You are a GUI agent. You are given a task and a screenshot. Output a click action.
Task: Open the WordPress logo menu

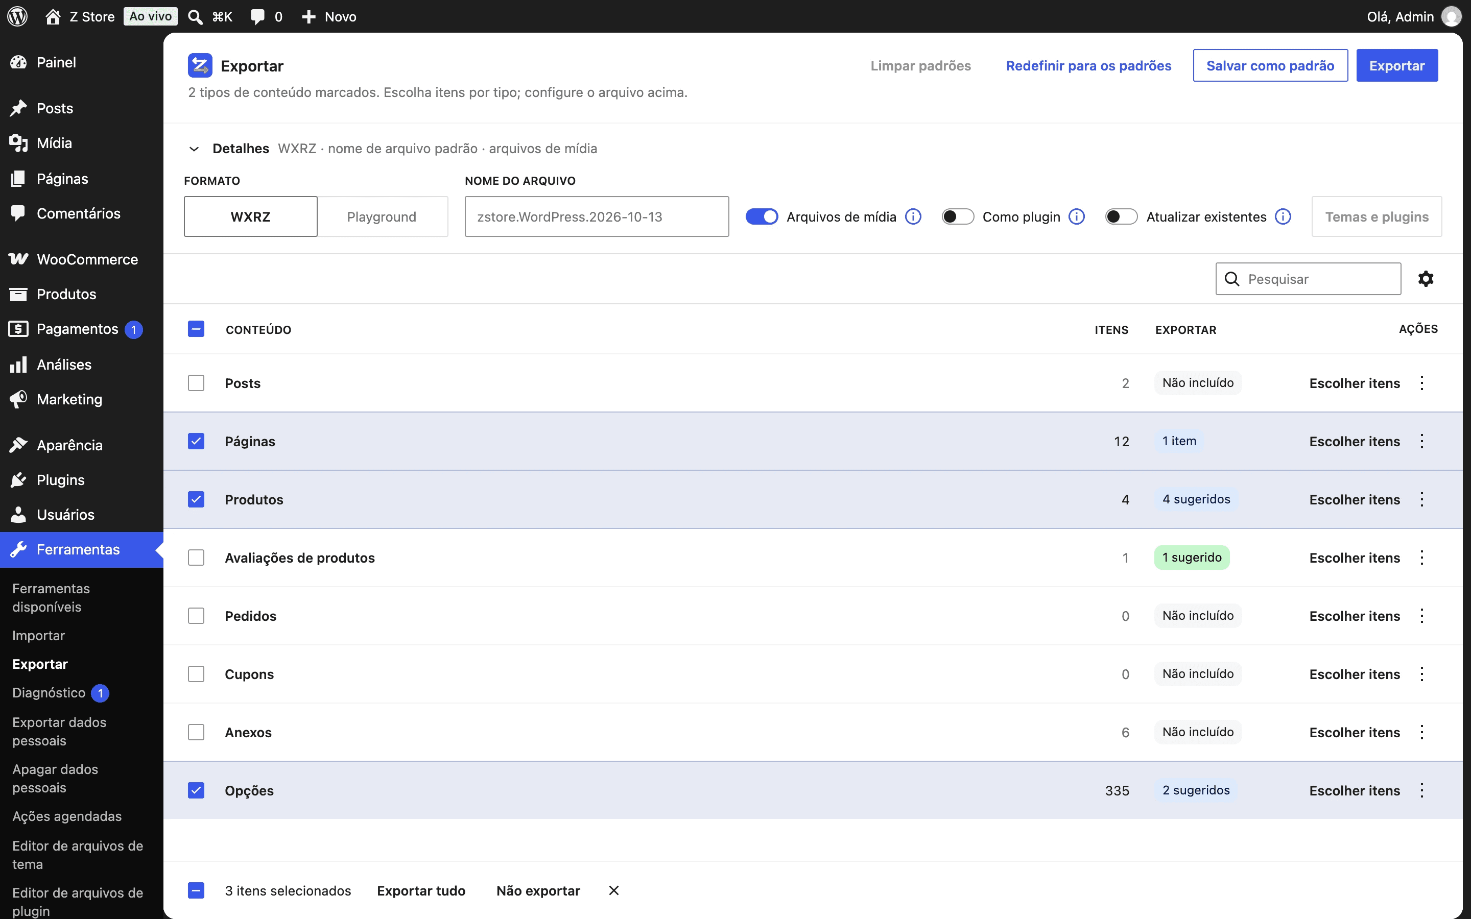pyautogui.click(x=18, y=16)
